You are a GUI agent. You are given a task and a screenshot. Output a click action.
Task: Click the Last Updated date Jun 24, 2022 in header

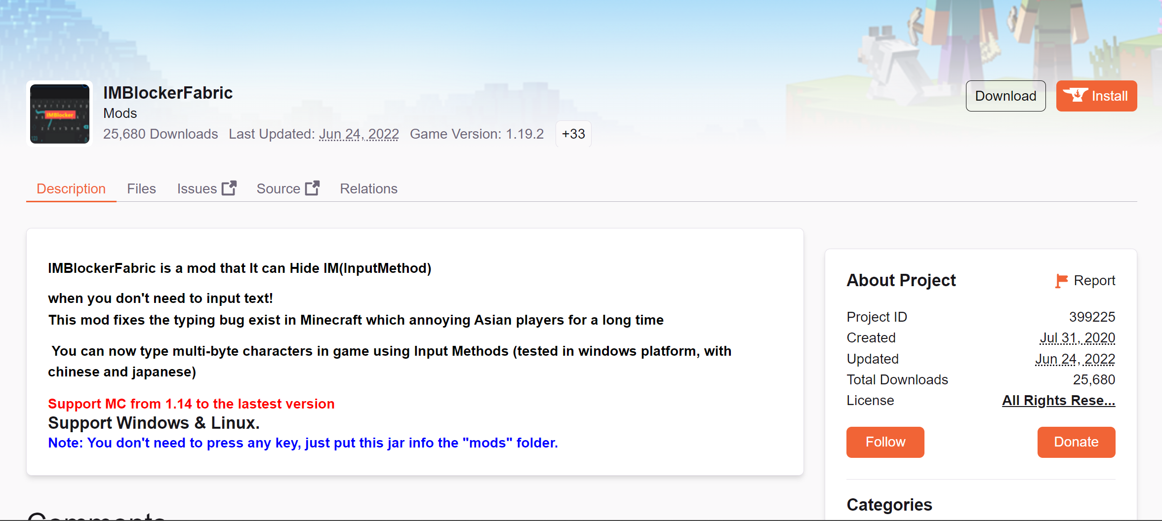pos(359,134)
